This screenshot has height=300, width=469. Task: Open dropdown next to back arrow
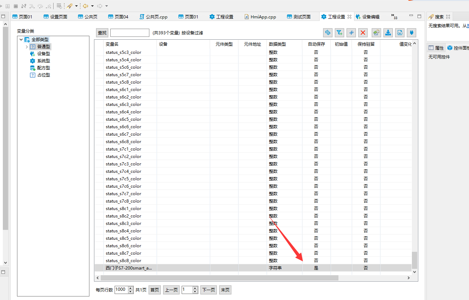coord(92,6)
